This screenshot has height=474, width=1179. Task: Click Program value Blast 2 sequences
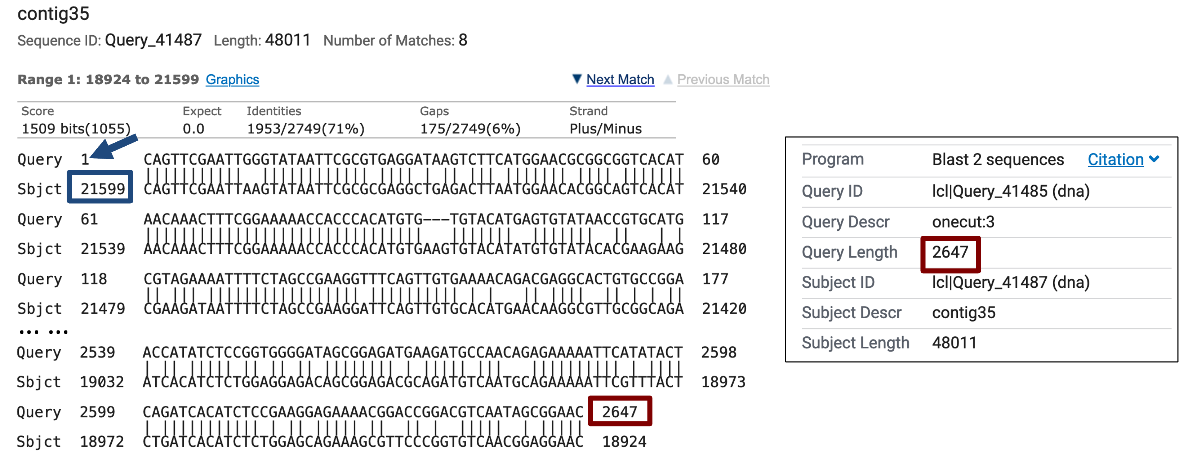998,159
